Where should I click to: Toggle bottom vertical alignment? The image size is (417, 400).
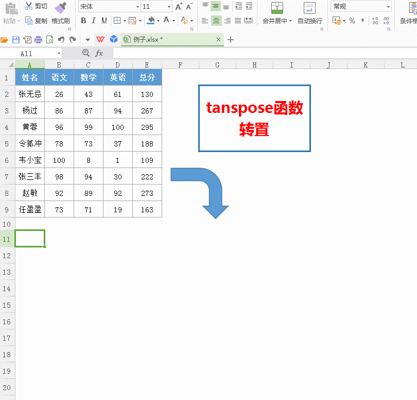pyautogui.click(x=226, y=7)
